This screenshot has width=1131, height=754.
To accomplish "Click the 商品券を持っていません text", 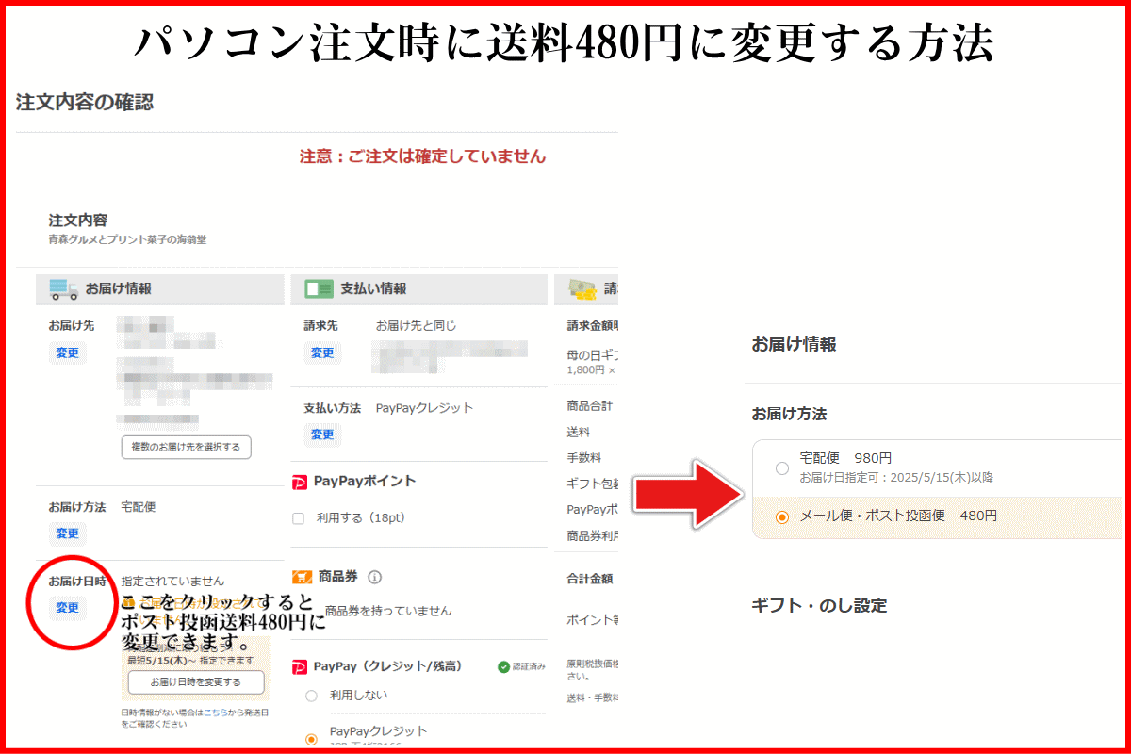I will [x=388, y=611].
